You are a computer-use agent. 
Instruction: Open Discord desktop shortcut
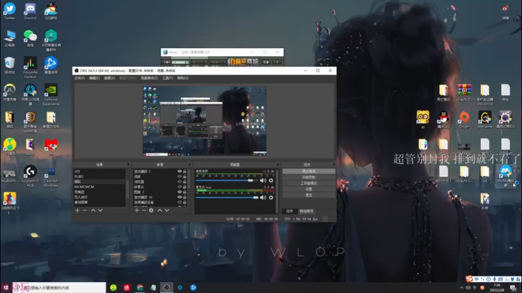pyautogui.click(x=30, y=12)
